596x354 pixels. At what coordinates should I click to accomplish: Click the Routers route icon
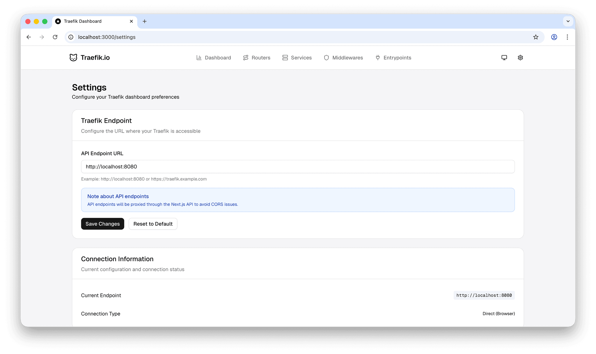coord(246,58)
